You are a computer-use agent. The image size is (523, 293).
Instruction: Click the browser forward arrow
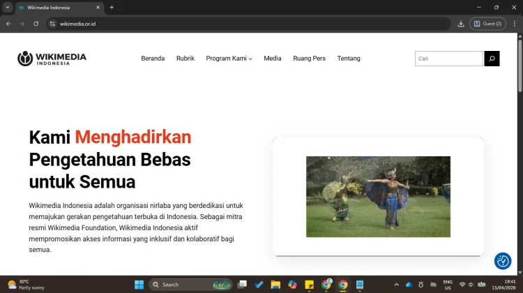point(22,24)
